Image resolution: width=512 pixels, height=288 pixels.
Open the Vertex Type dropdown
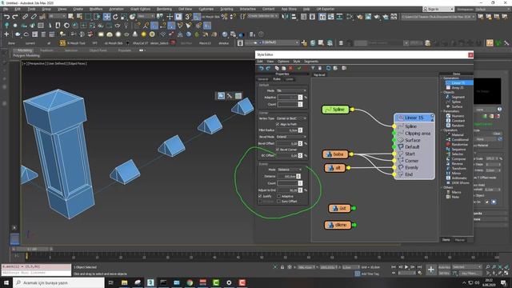click(291, 118)
